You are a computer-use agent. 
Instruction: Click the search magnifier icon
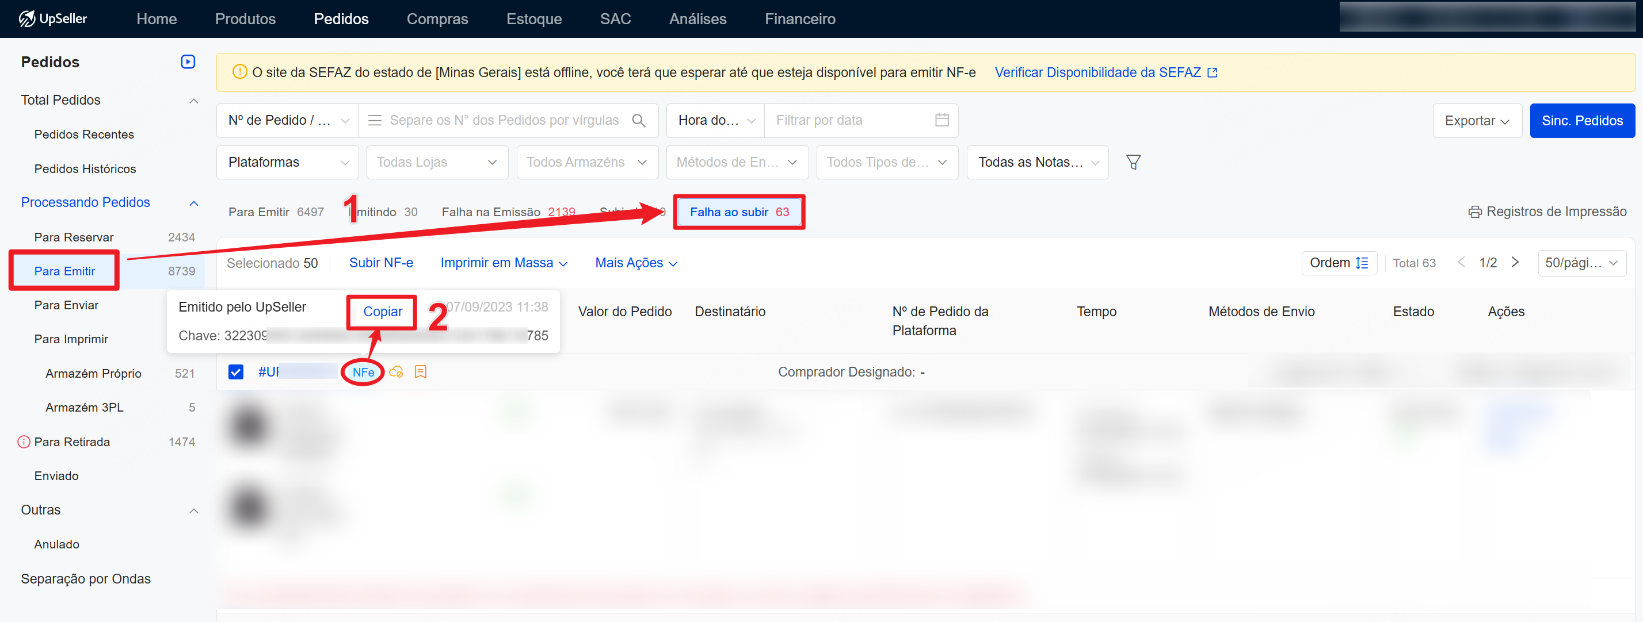point(638,121)
